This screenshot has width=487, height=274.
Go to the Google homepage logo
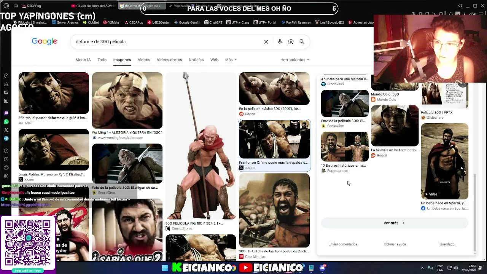pos(45,41)
